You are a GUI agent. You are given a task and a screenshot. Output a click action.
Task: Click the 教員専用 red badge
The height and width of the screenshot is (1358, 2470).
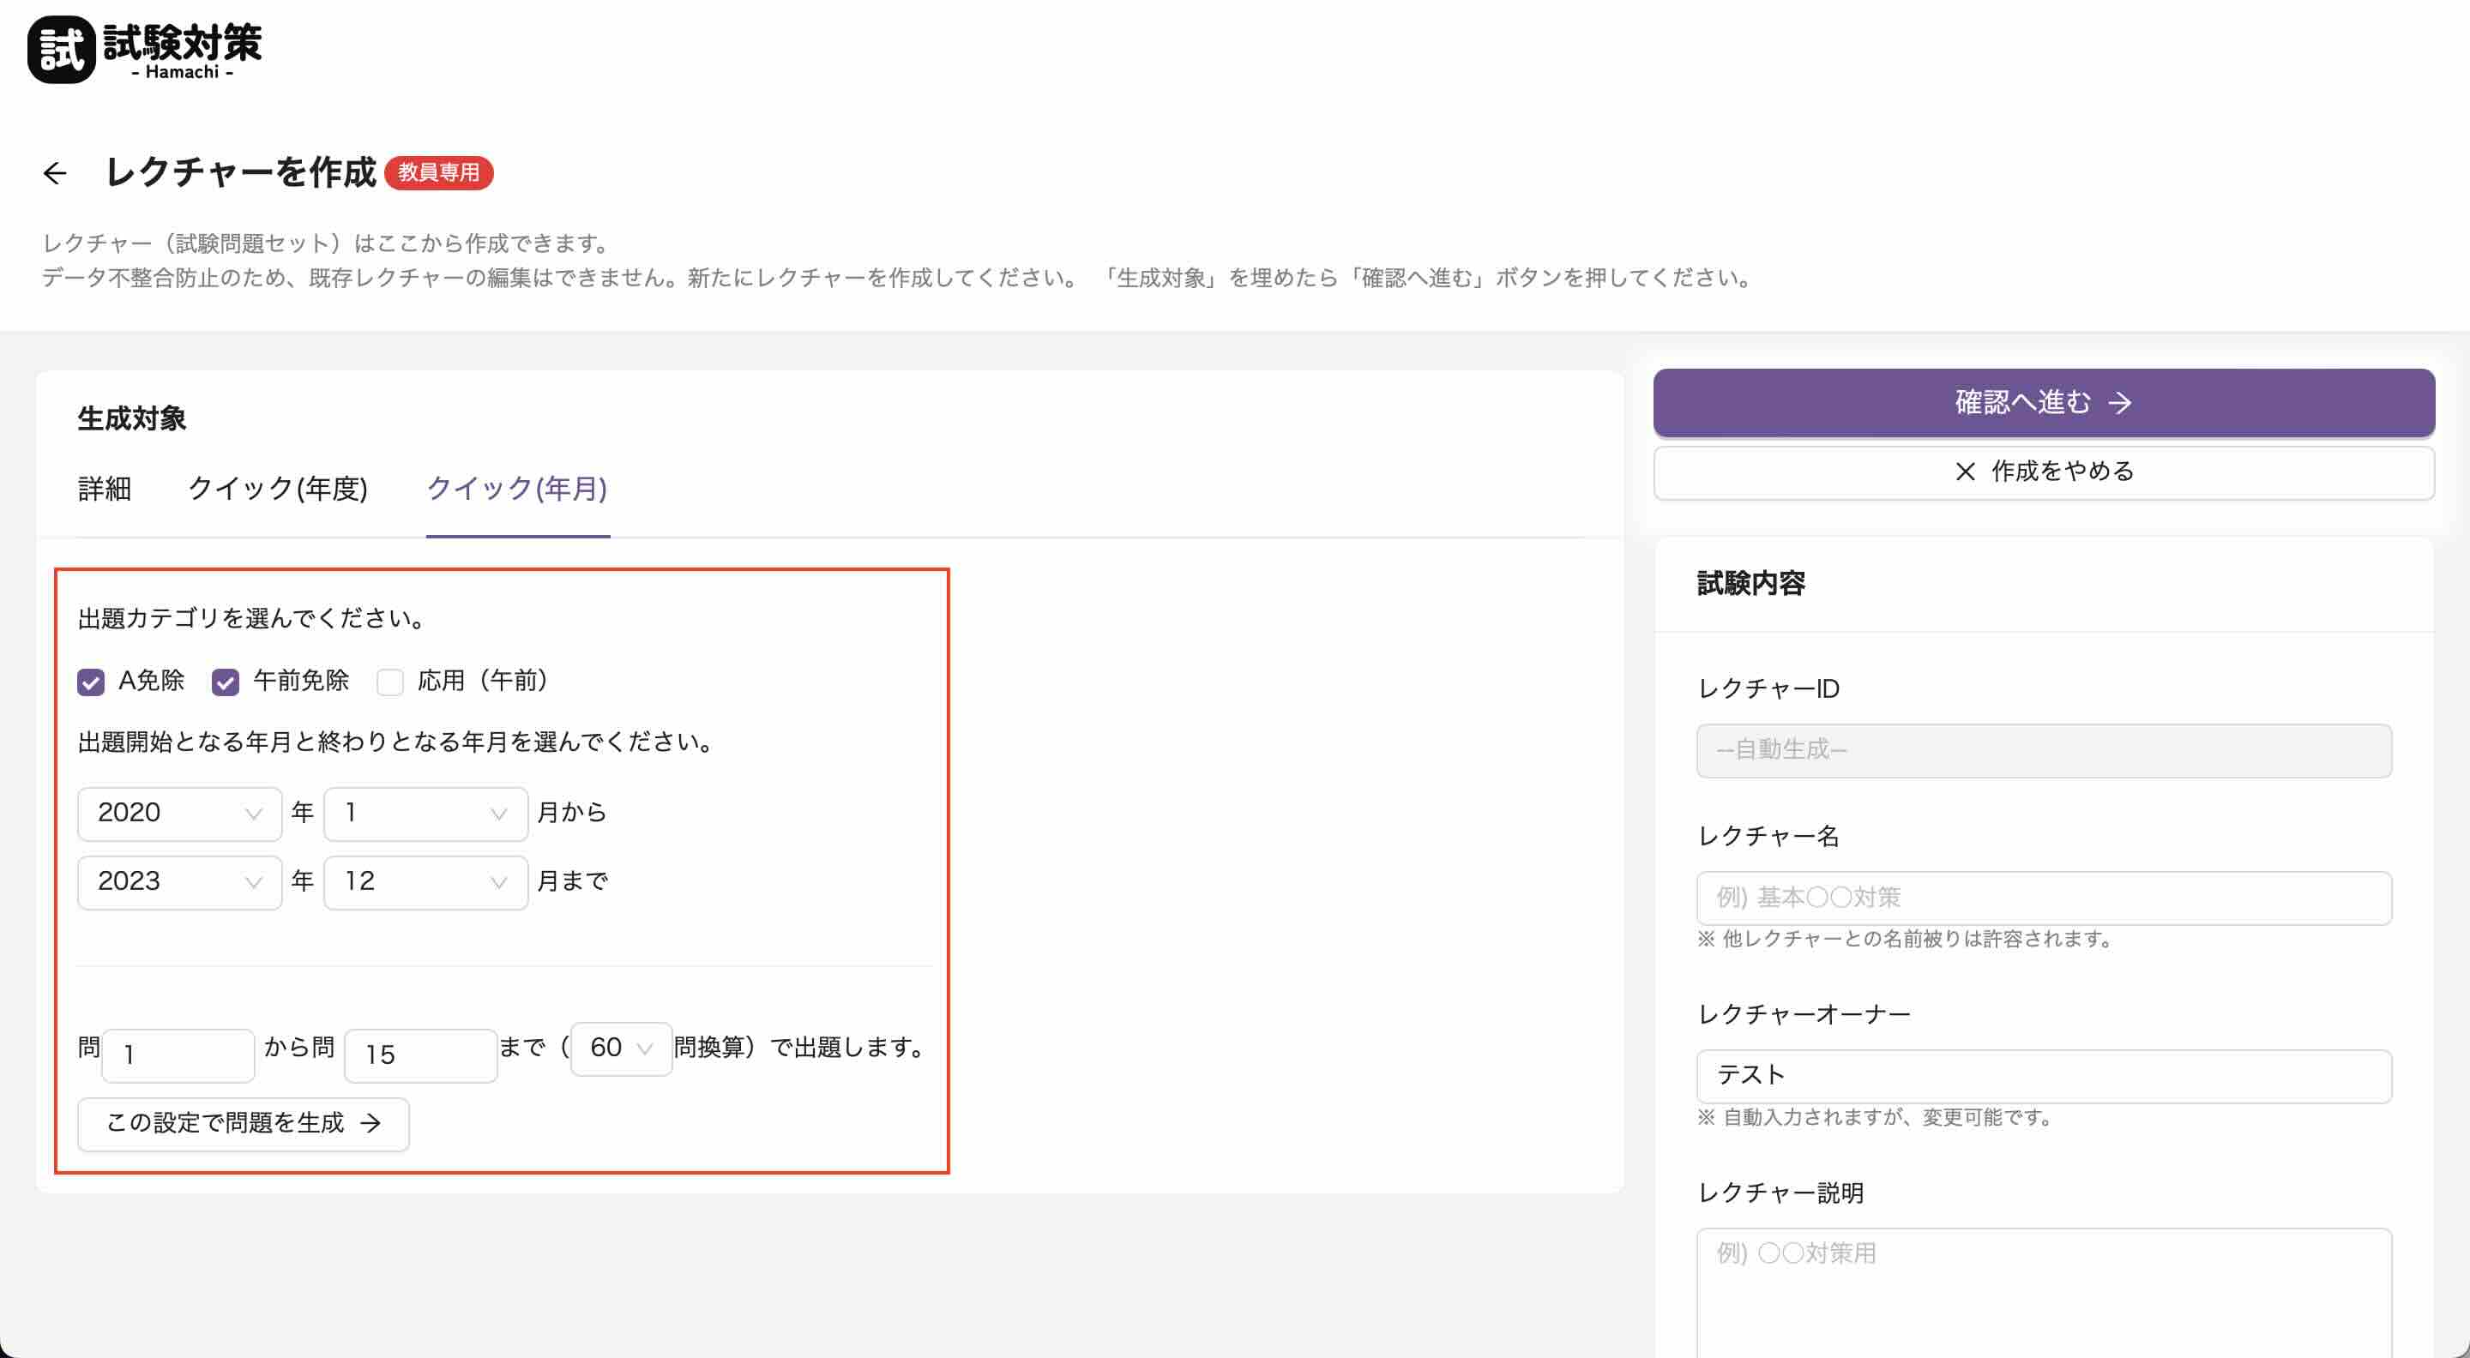438,172
